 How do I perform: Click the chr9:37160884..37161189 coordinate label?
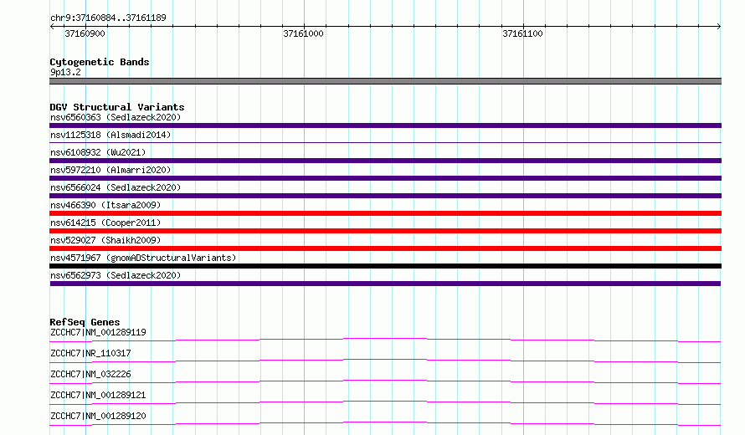(x=108, y=18)
